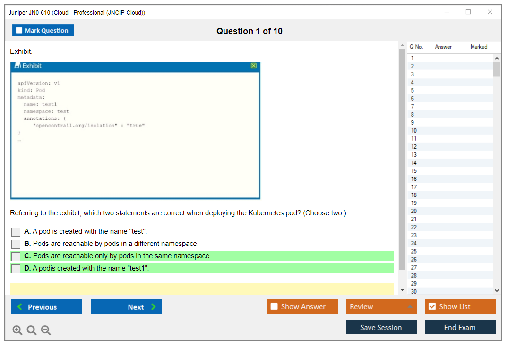
Task: Click the zoom out magnifier icon
Action: click(46, 330)
